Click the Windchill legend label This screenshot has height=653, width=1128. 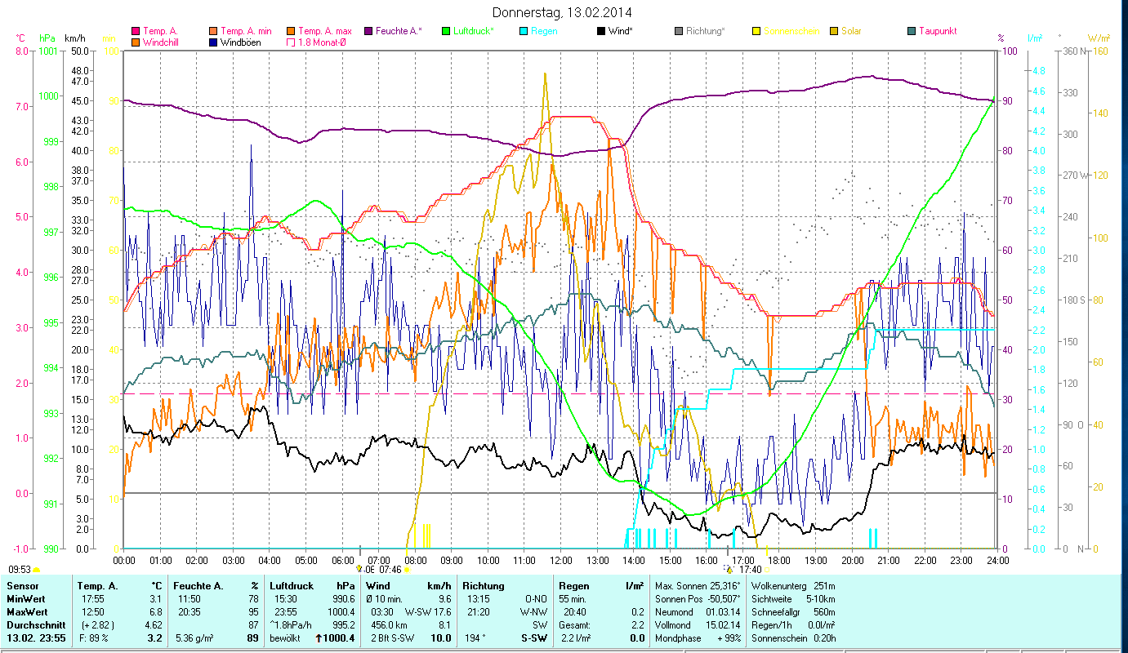click(162, 42)
